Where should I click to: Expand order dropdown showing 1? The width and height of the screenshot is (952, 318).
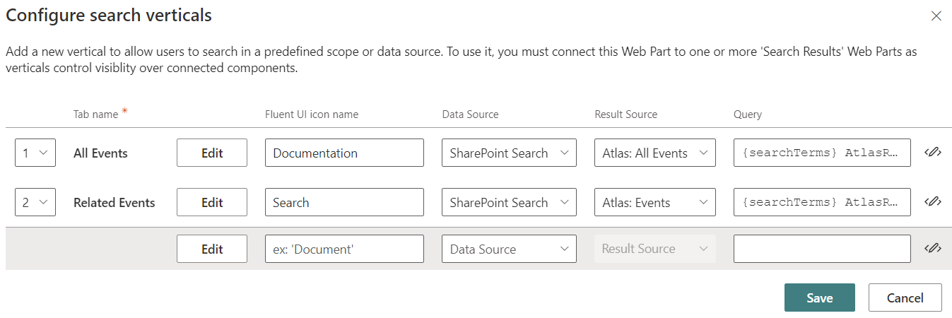pyautogui.click(x=35, y=153)
